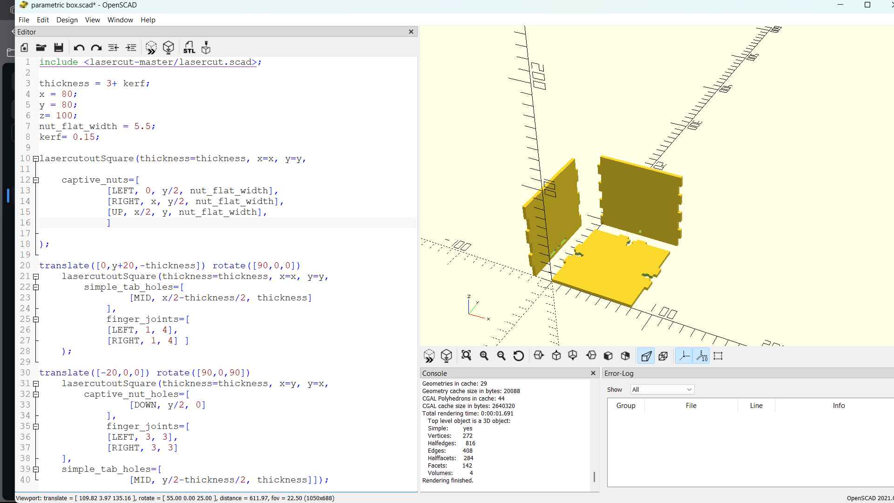Viewport: 894px width, 503px height.
Task: Open the Design menu
Action: pyautogui.click(x=67, y=20)
